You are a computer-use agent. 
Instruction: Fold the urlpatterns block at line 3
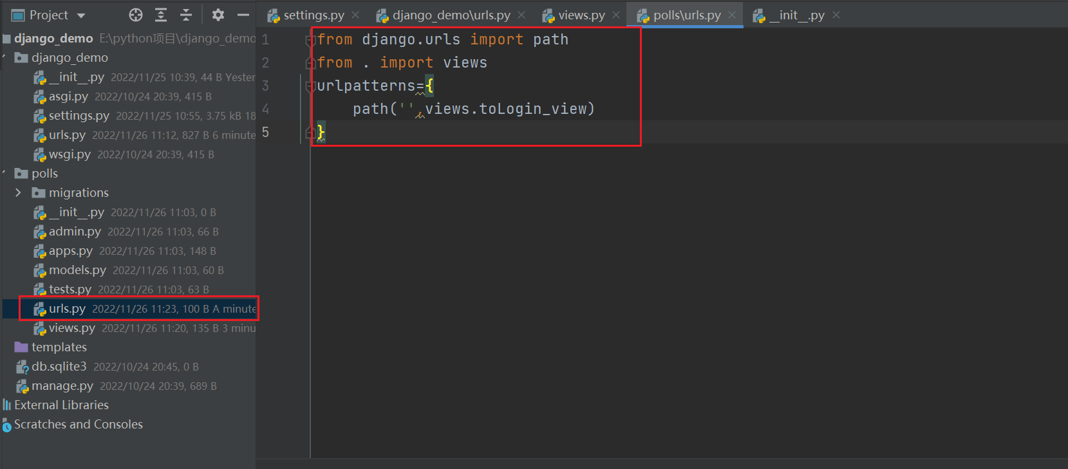310,87
